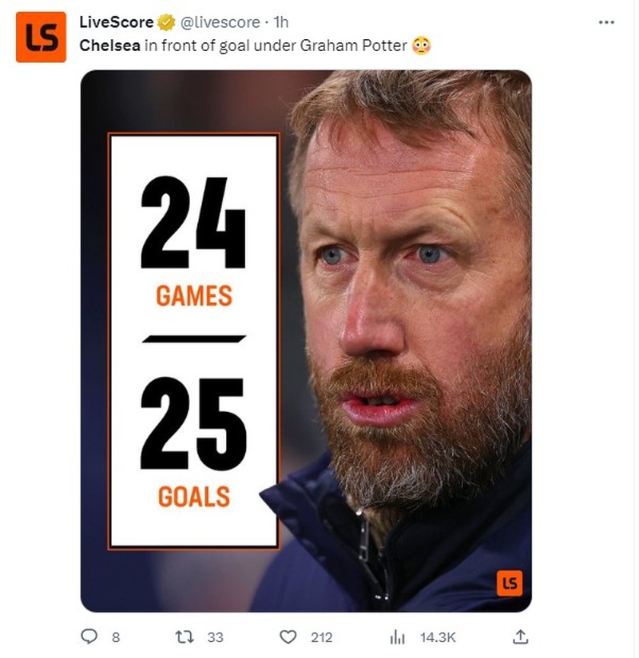Click the 33 retweets count
Screen dimensions: 639x658
pos(216,637)
